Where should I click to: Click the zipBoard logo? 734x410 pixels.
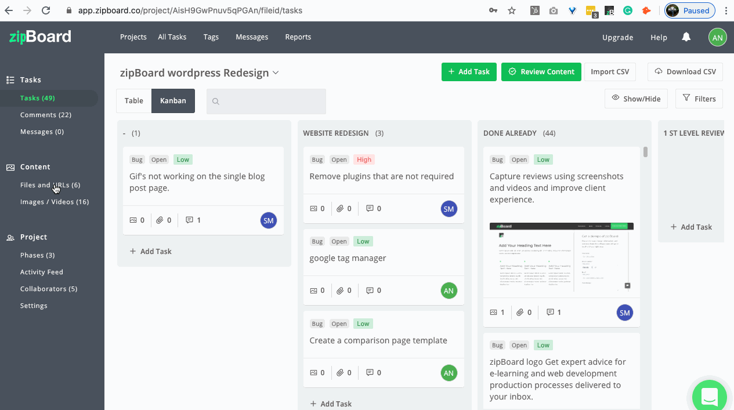point(40,37)
